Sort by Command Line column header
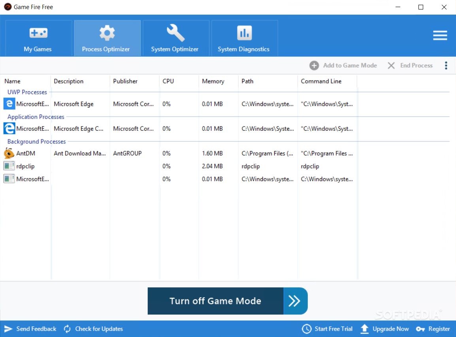 321,81
